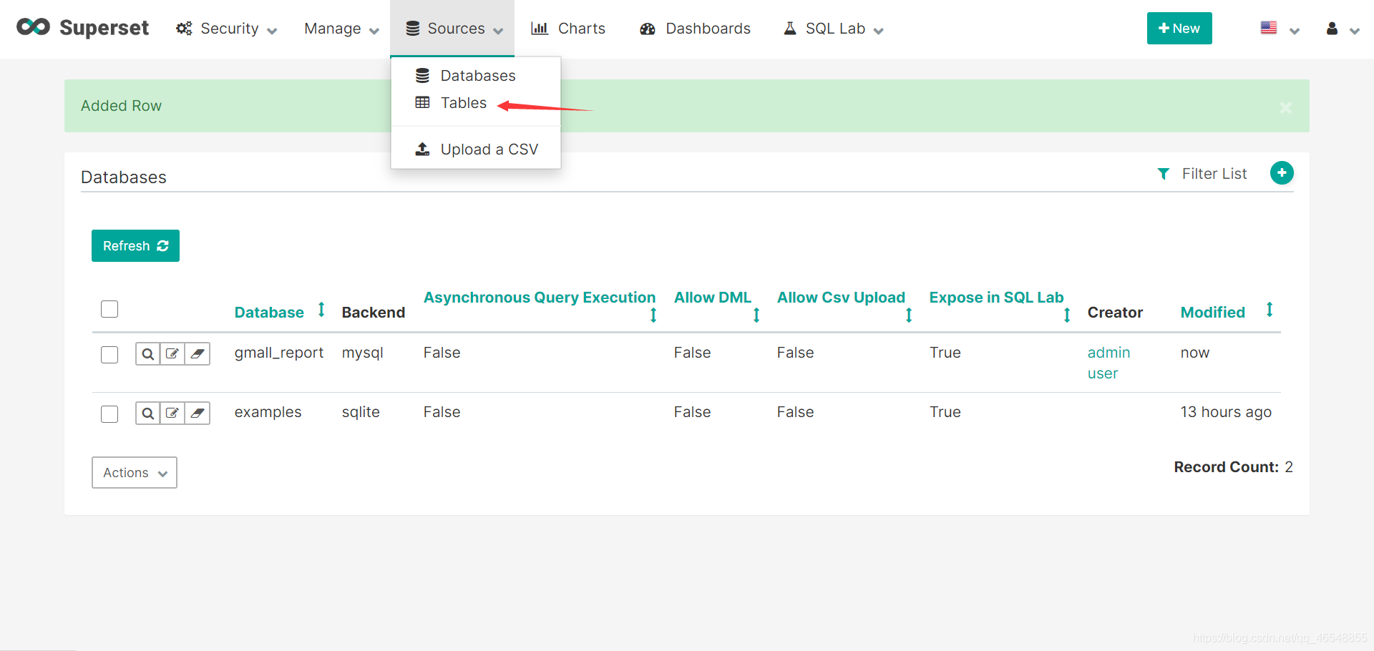This screenshot has width=1374, height=651.
Task: Collapse the Sources dropdown menu
Action: click(452, 29)
